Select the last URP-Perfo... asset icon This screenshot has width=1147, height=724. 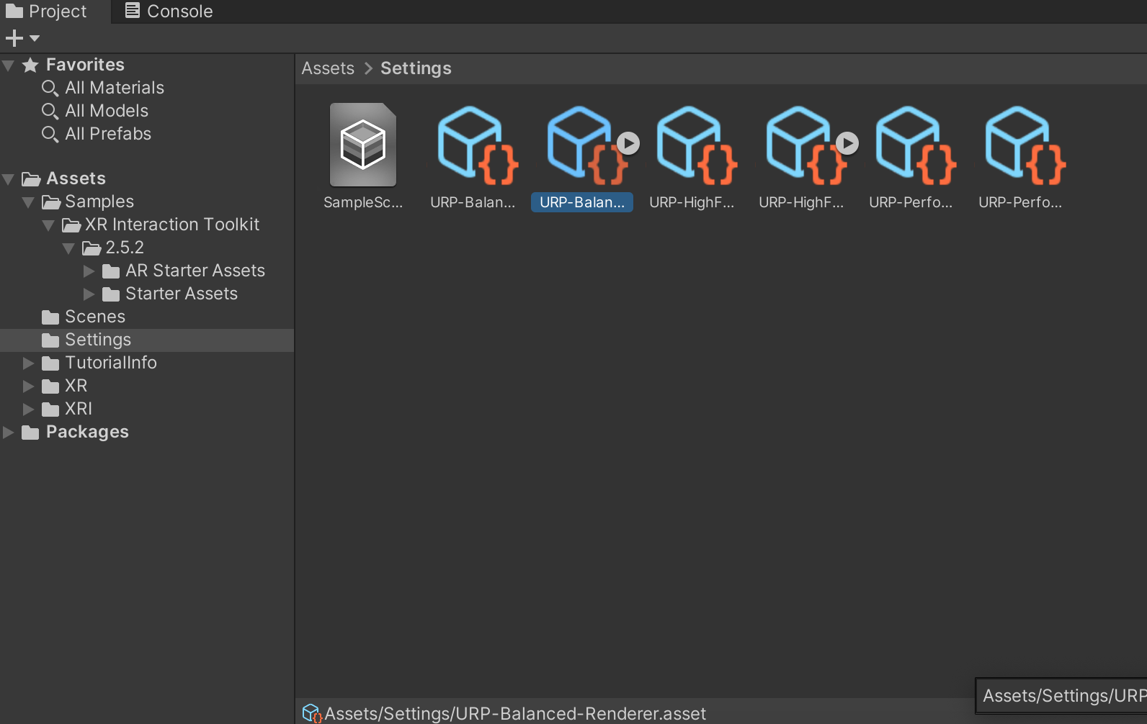(1025, 145)
